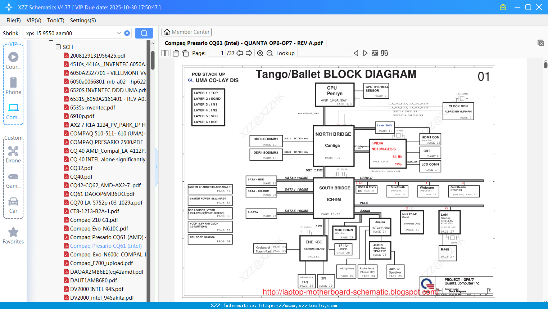
Task: Click the PDF icon beside CQ70 LA-5752p
Action: tap(66, 202)
